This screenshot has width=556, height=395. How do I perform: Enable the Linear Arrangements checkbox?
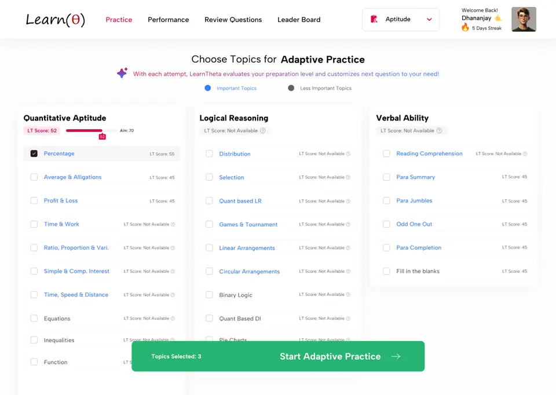click(x=209, y=247)
